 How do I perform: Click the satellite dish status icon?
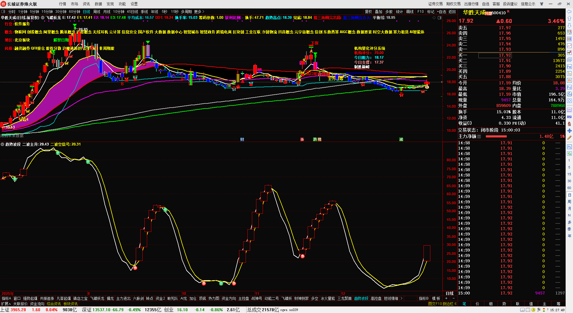pos(539,310)
